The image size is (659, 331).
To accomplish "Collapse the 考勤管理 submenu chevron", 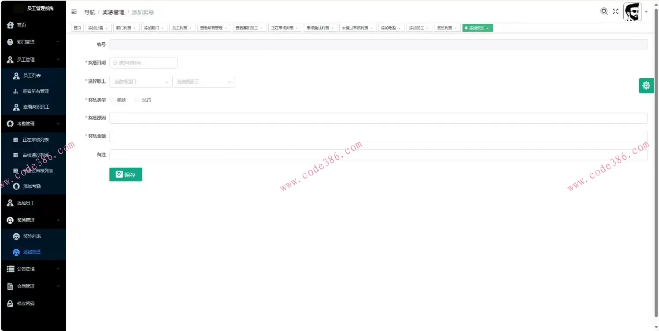I will [58, 124].
